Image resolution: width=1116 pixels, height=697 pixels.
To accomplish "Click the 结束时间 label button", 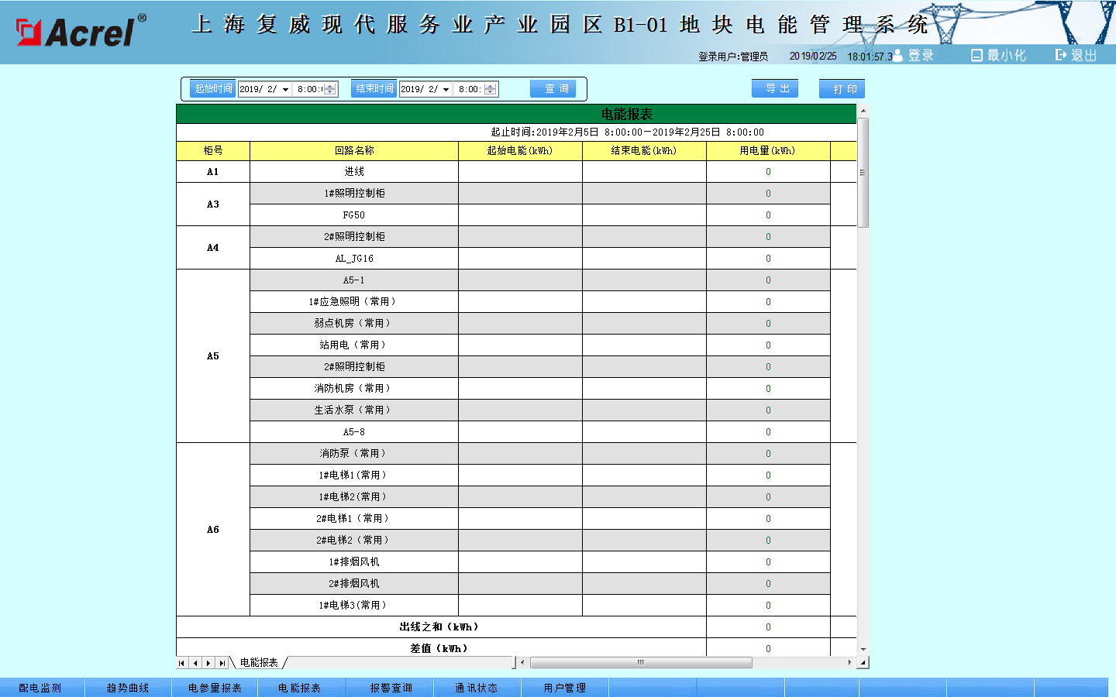I will (374, 88).
